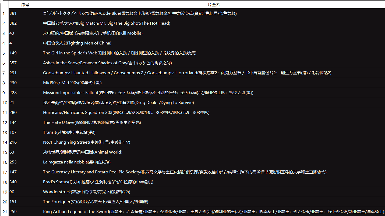The image size is (385, 216).
Task: Select the Dying to Survive title cell
Action: [x=214, y=103]
